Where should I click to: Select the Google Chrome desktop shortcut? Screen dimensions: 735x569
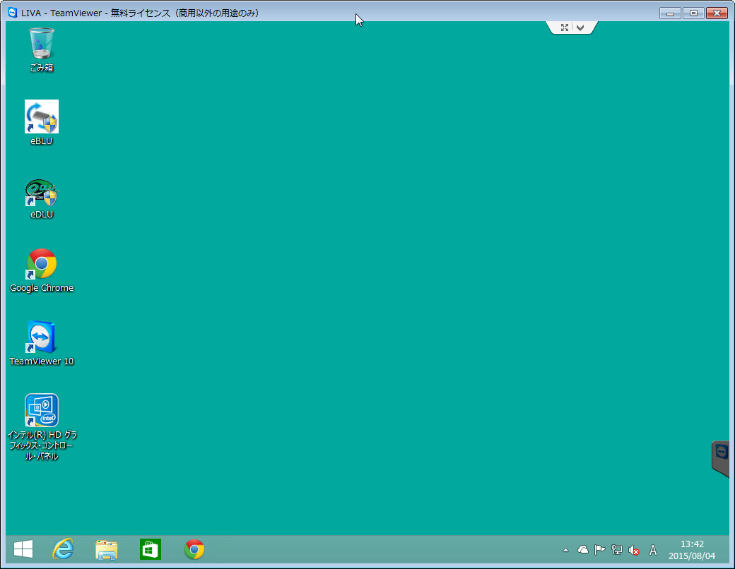coord(41,270)
